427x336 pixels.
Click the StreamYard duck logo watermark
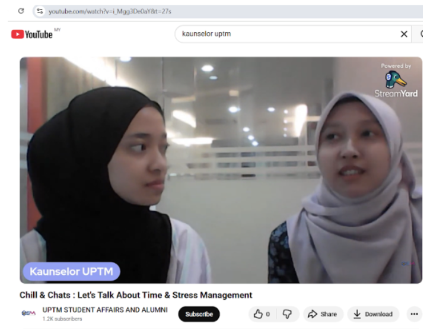[396, 80]
